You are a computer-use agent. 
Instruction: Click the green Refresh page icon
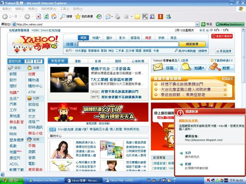[46, 16]
